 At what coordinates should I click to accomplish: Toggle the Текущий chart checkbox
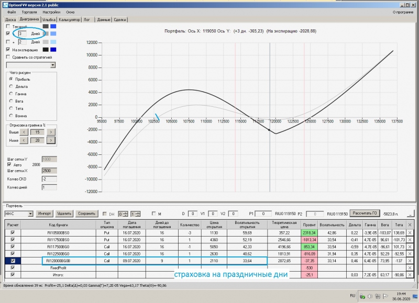pos(8,26)
